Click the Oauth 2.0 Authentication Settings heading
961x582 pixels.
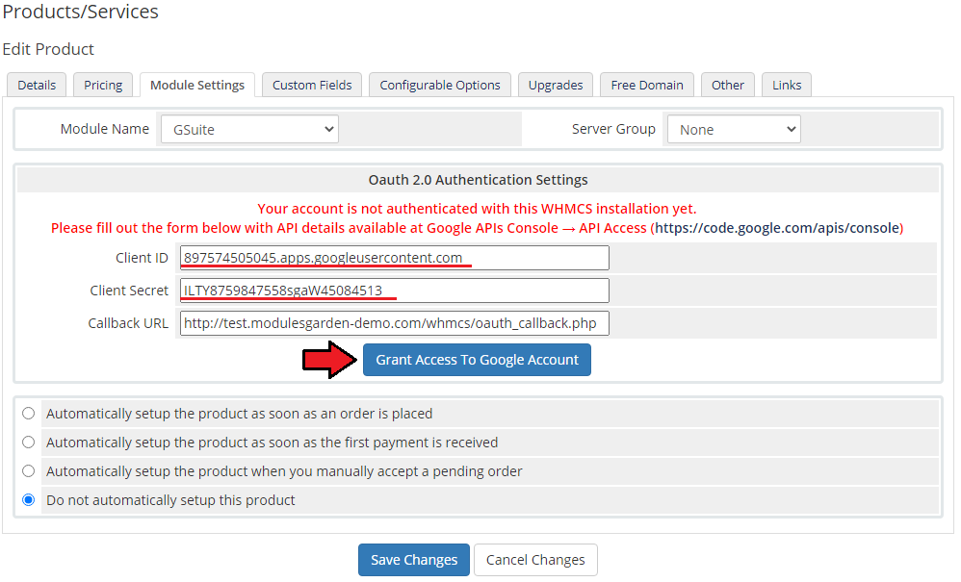(x=478, y=180)
